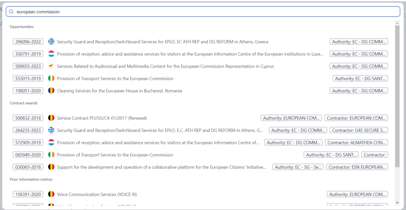
Task: Click the Cyprus flag beside notice 589655-2023
Action: pyautogui.click(x=51, y=66)
